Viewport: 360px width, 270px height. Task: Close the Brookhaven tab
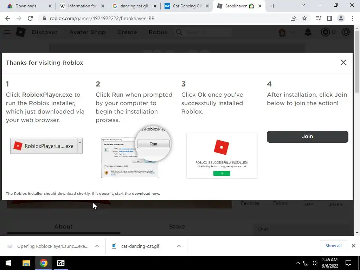pos(260,6)
